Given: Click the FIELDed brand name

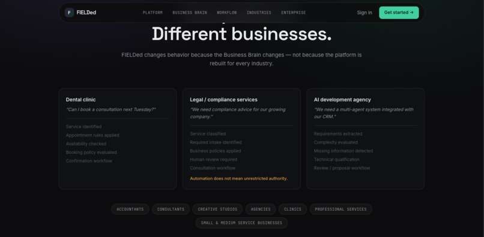Looking at the screenshot, I should click(86, 13).
